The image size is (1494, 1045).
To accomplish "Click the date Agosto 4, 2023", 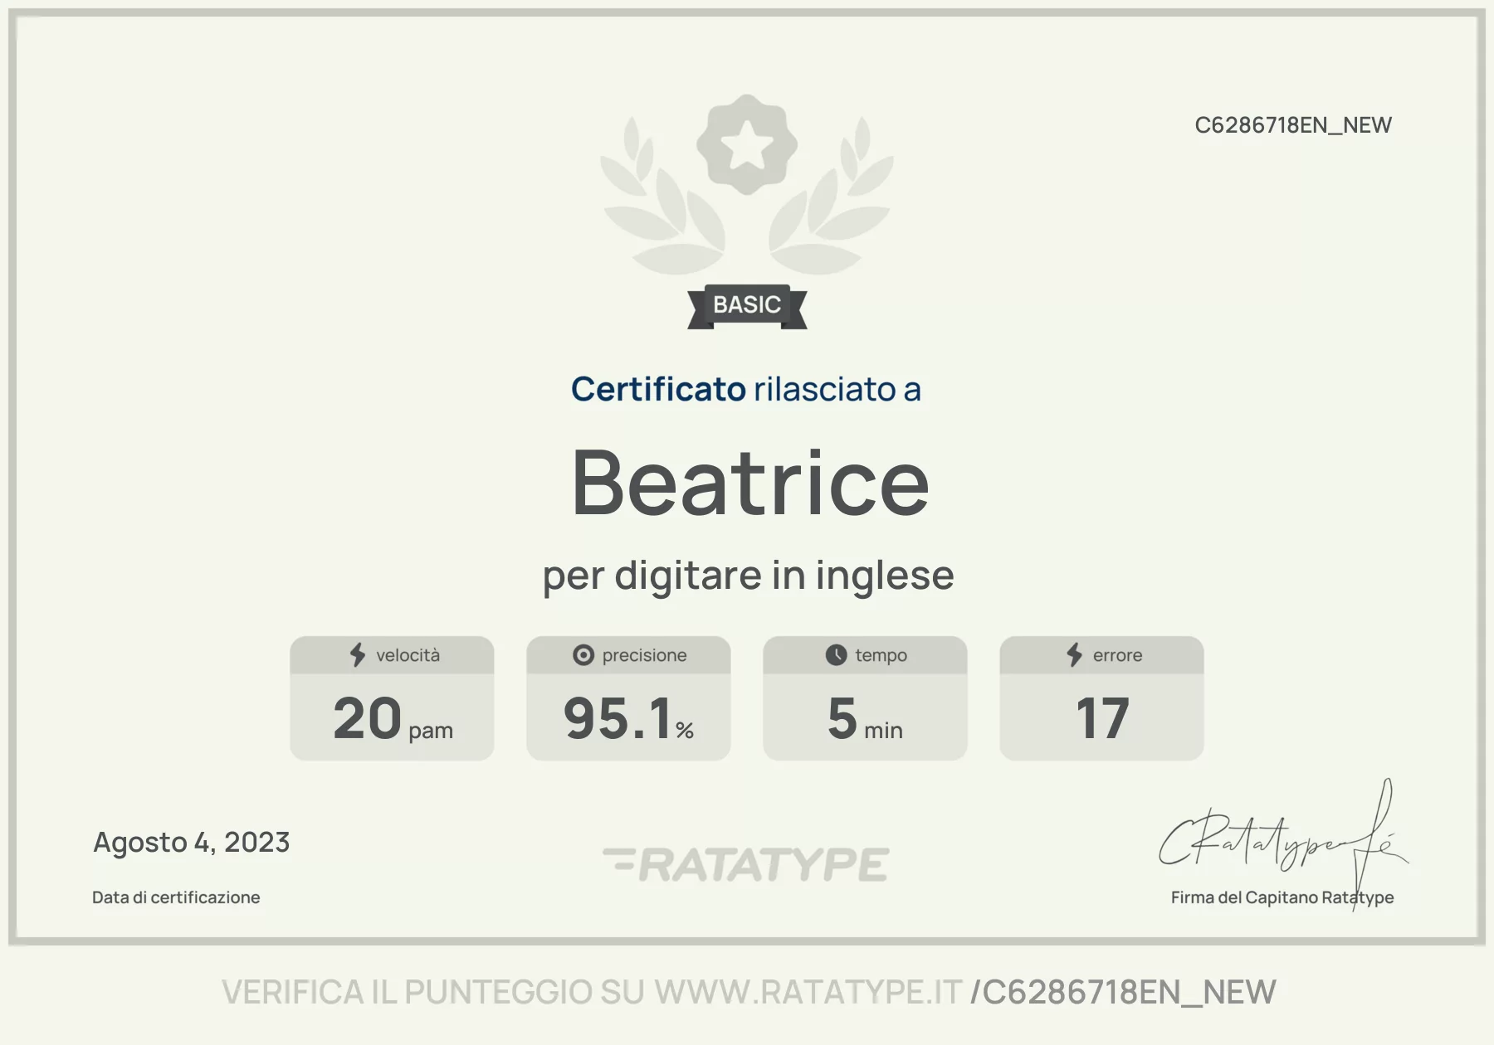I will tap(192, 843).
